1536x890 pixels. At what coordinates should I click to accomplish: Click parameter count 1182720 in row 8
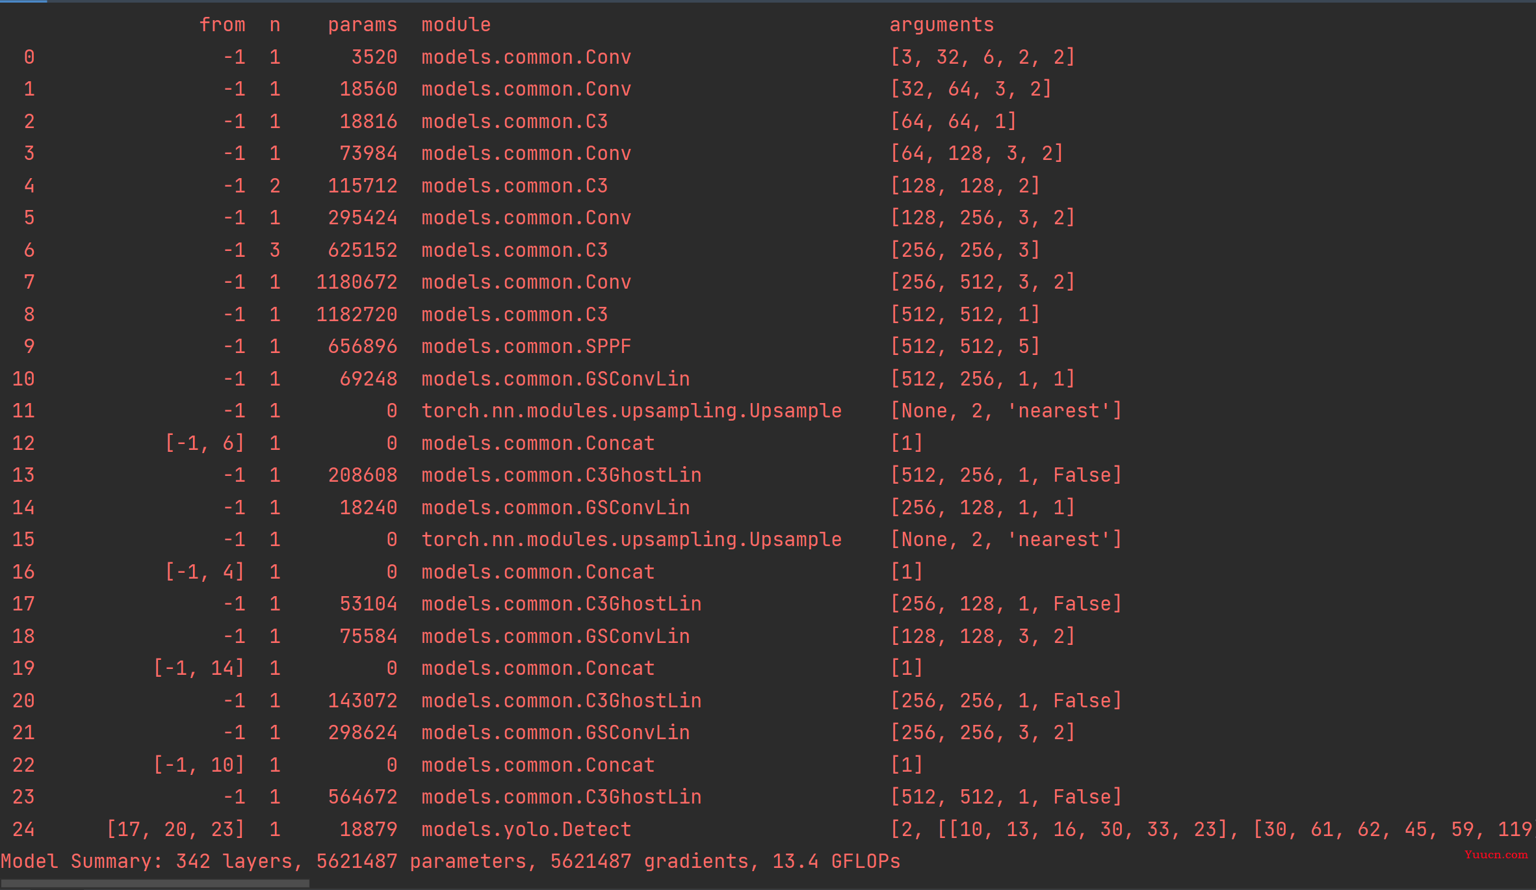pyautogui.click(x=356, y=314)
